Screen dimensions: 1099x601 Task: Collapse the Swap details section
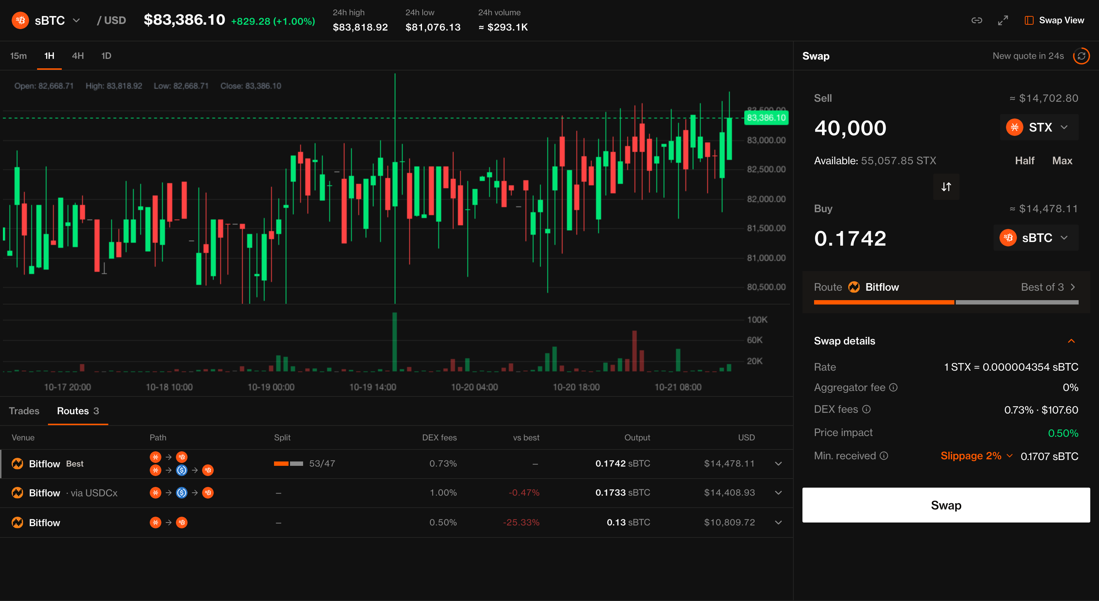click(1071, 341)
